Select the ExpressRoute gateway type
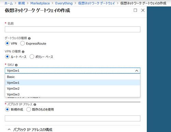The image size is (171, 132). (x=23, y=43)
